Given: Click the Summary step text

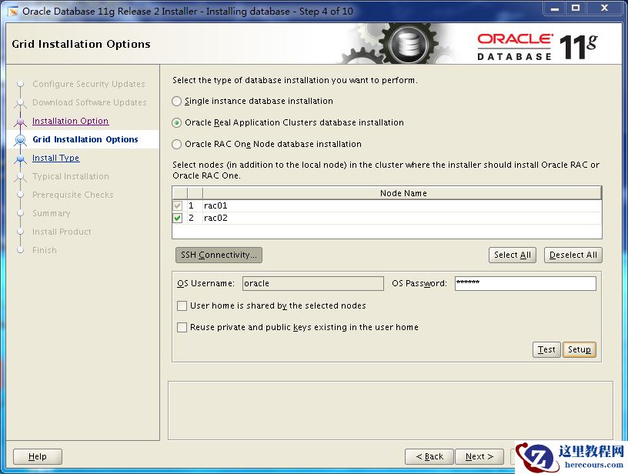Looking at the screenshot, I should 52,213.
